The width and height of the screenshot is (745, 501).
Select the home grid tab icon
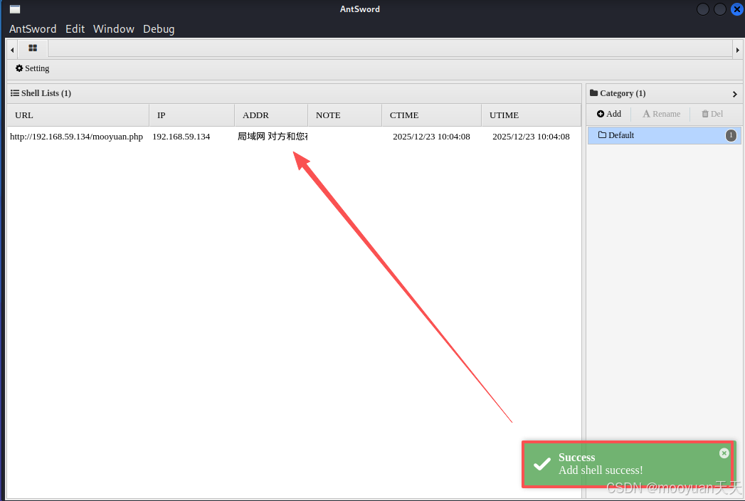[33, 48]
